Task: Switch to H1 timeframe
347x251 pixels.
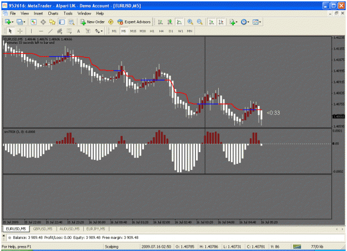Action: coord(152,31)
